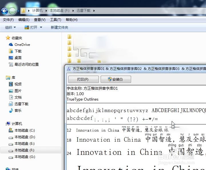Click the 下载 folder icon in sidebar

11,51
